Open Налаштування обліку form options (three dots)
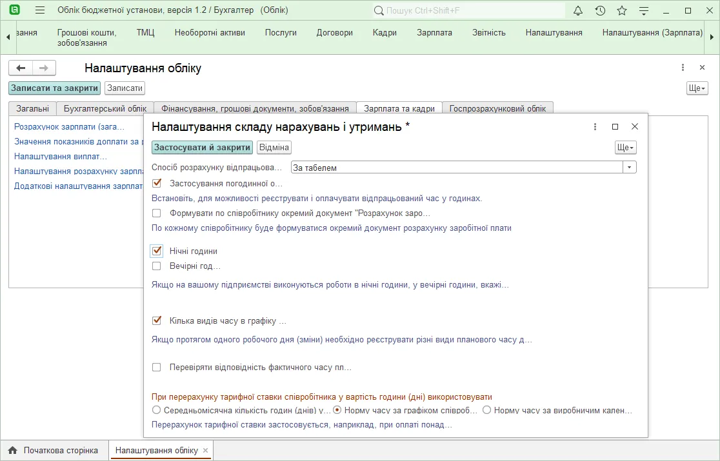Viewport: 720px width, 461px height. point(683,68)
